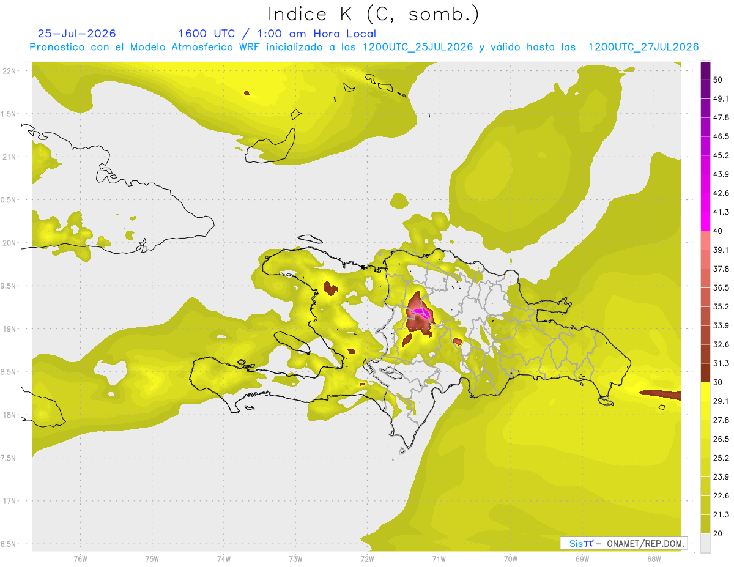
Task: Click the 1200UTC_27JUL2026 valid-until text
Action: pos(643,47)
